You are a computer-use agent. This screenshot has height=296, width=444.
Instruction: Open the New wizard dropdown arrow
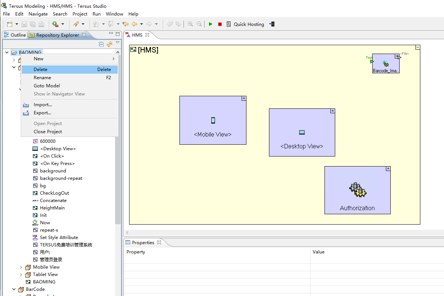tap(17, 24)
